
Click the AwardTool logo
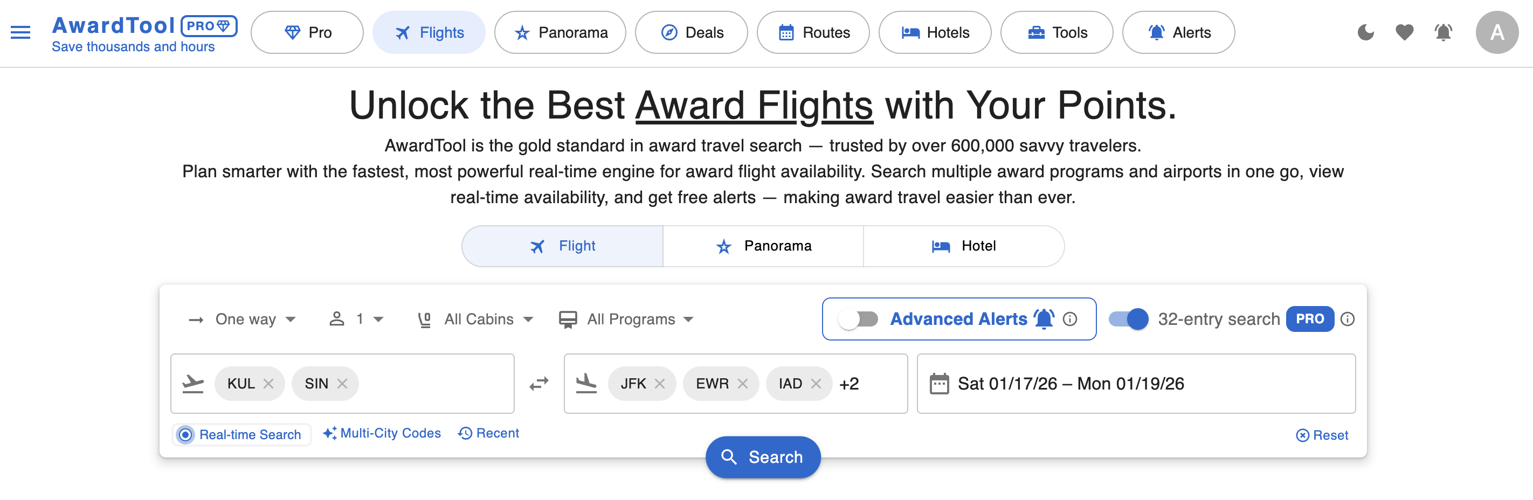pyautogui.click(x=113, y=25)
